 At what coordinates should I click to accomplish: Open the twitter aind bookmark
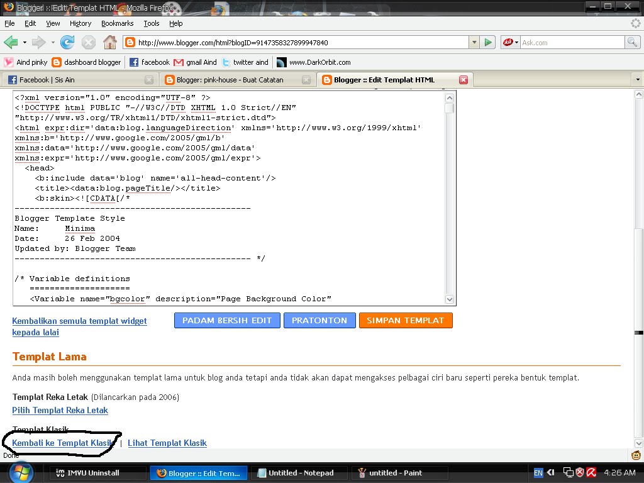(245, 62)
